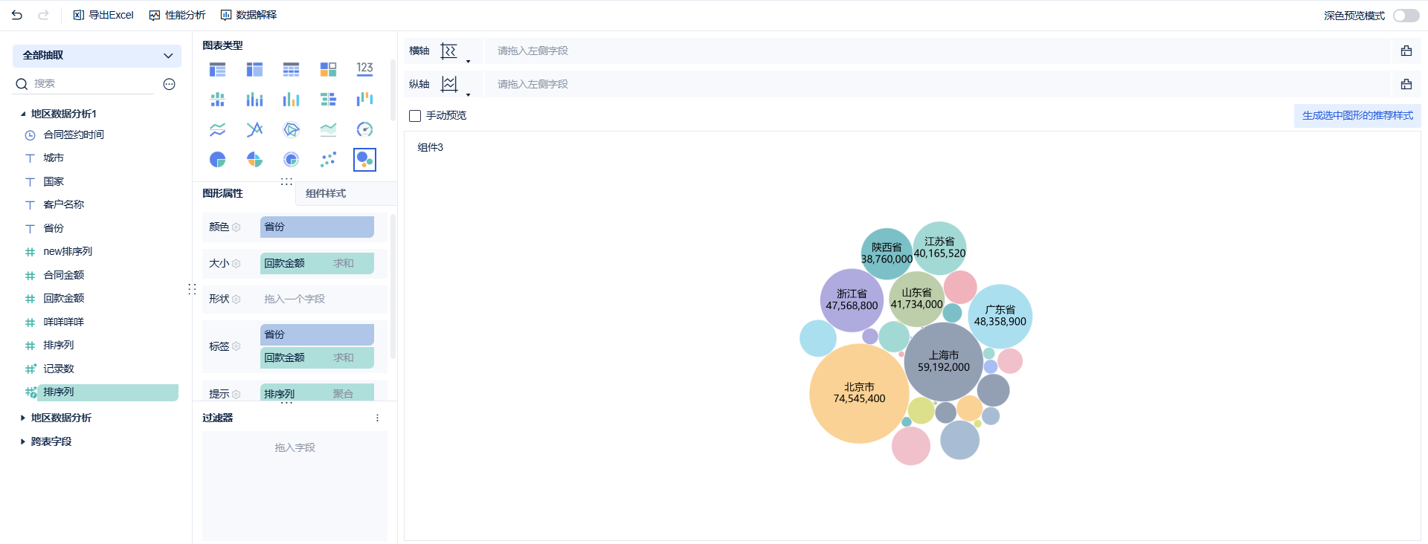This screenshot has width=1428, height=544.
Task: Select the scatter chart type
Action: tap(328, 160)
